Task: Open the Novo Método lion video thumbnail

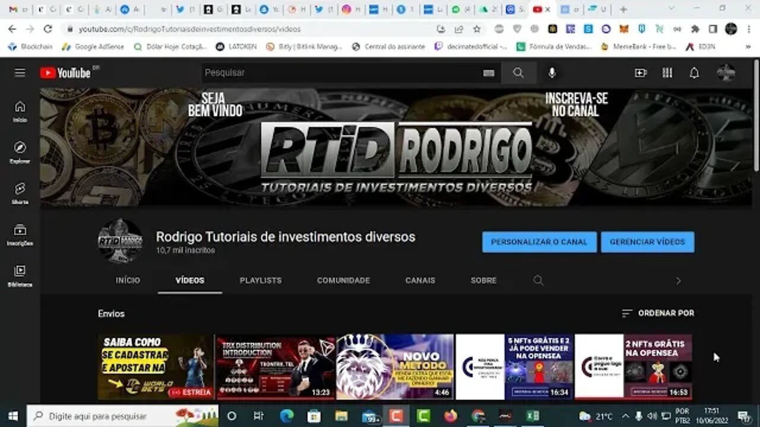Action: click(x=395, y=367)
